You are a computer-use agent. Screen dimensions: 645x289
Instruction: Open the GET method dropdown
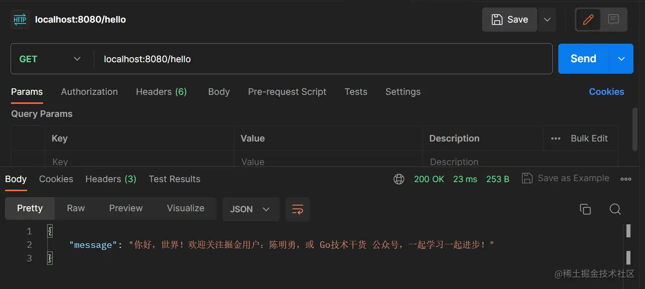click(50, 59)
